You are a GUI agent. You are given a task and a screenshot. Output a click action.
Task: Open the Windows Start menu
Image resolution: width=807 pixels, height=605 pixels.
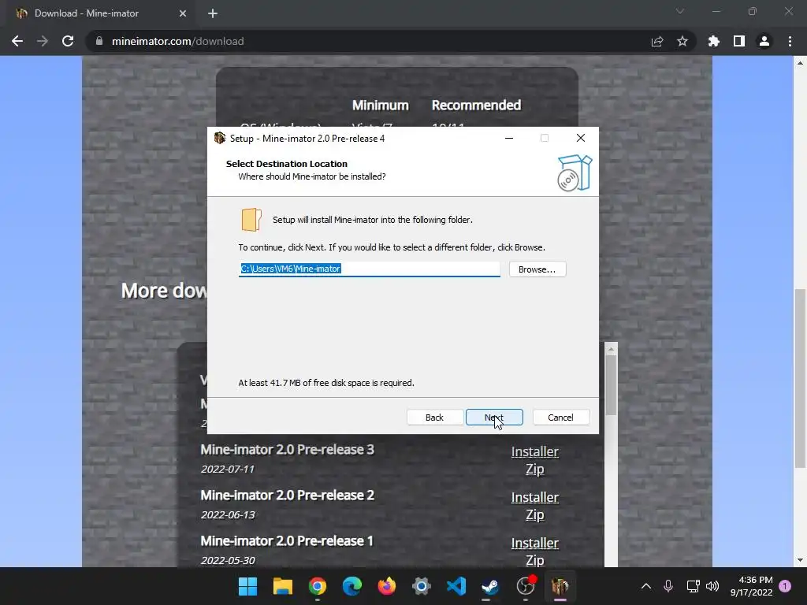pos(248,586)
